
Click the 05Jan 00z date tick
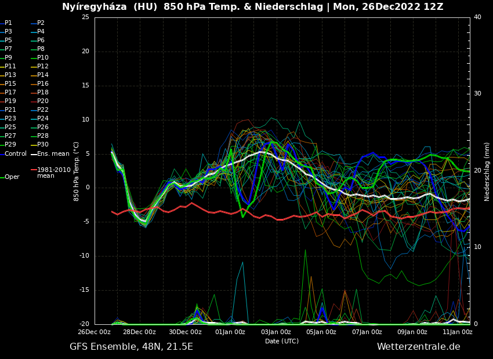(321, 332)
